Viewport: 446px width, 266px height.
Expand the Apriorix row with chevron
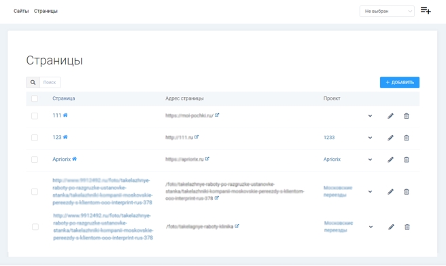pyautogui.click(x=370, y=159)
